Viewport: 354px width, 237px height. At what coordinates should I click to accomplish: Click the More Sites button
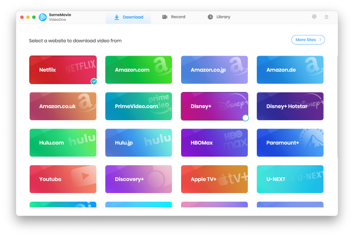(x=308, y=40)
